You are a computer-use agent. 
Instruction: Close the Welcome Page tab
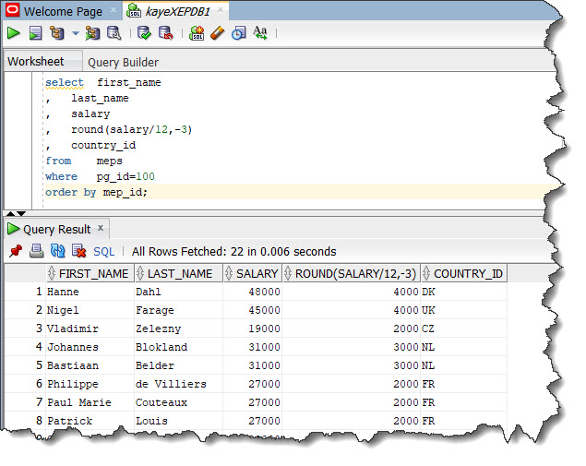pos(114,10)
